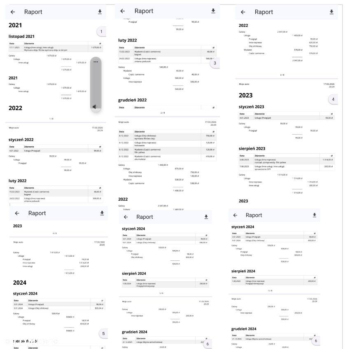Tap page badge number 3
Image resolution: width=345 pixels, height=349 pixels.
point(214,63)
